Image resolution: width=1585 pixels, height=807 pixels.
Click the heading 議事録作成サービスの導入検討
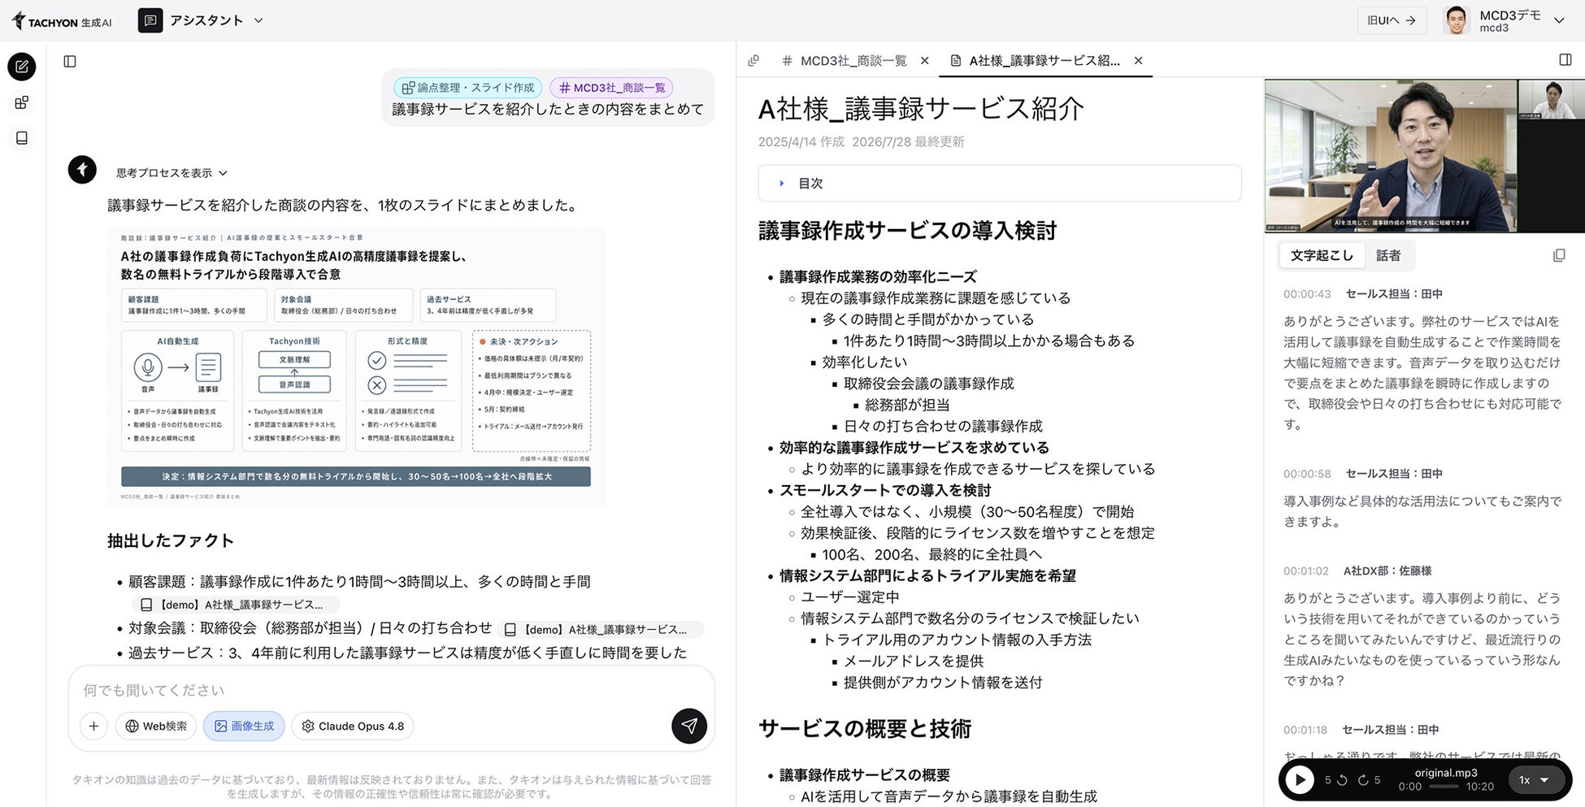(x=907, y=231)
